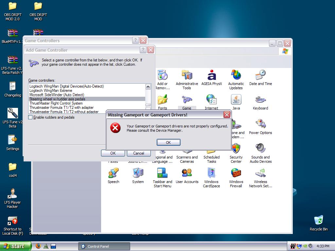The image size is (335, 251).
Task: Open Windows Firewall settings
Action: (x=236, y=177)
